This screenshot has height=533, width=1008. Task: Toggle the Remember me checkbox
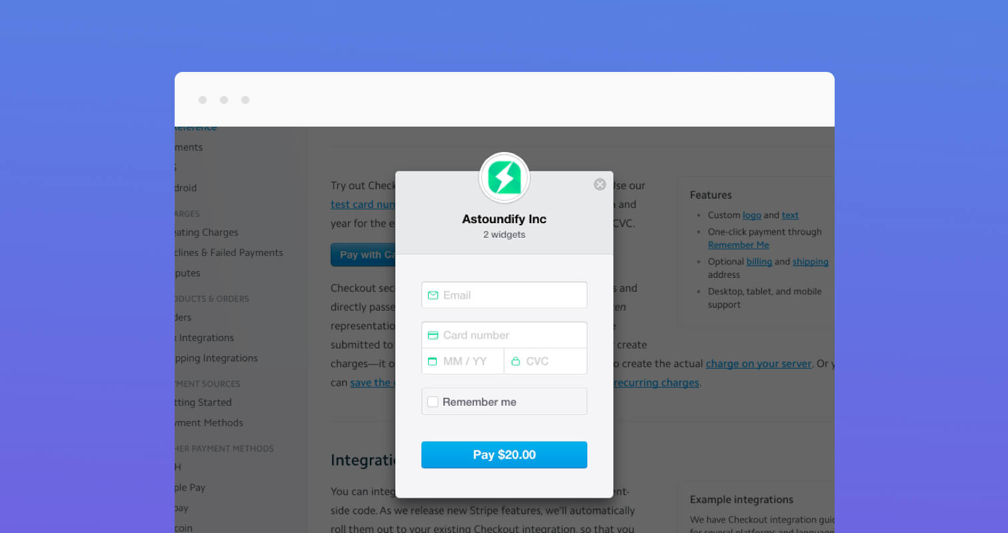point(433,402)
